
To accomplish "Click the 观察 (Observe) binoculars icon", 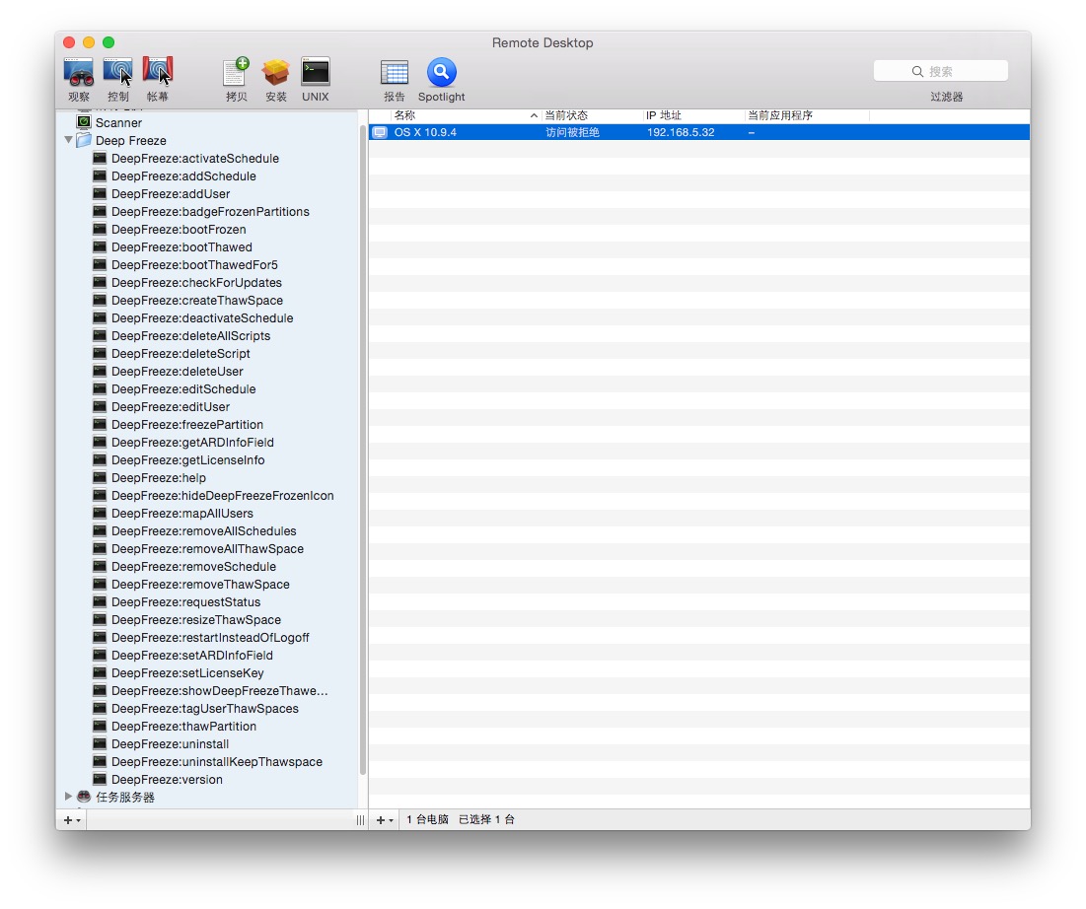I will tap(79, 73).
